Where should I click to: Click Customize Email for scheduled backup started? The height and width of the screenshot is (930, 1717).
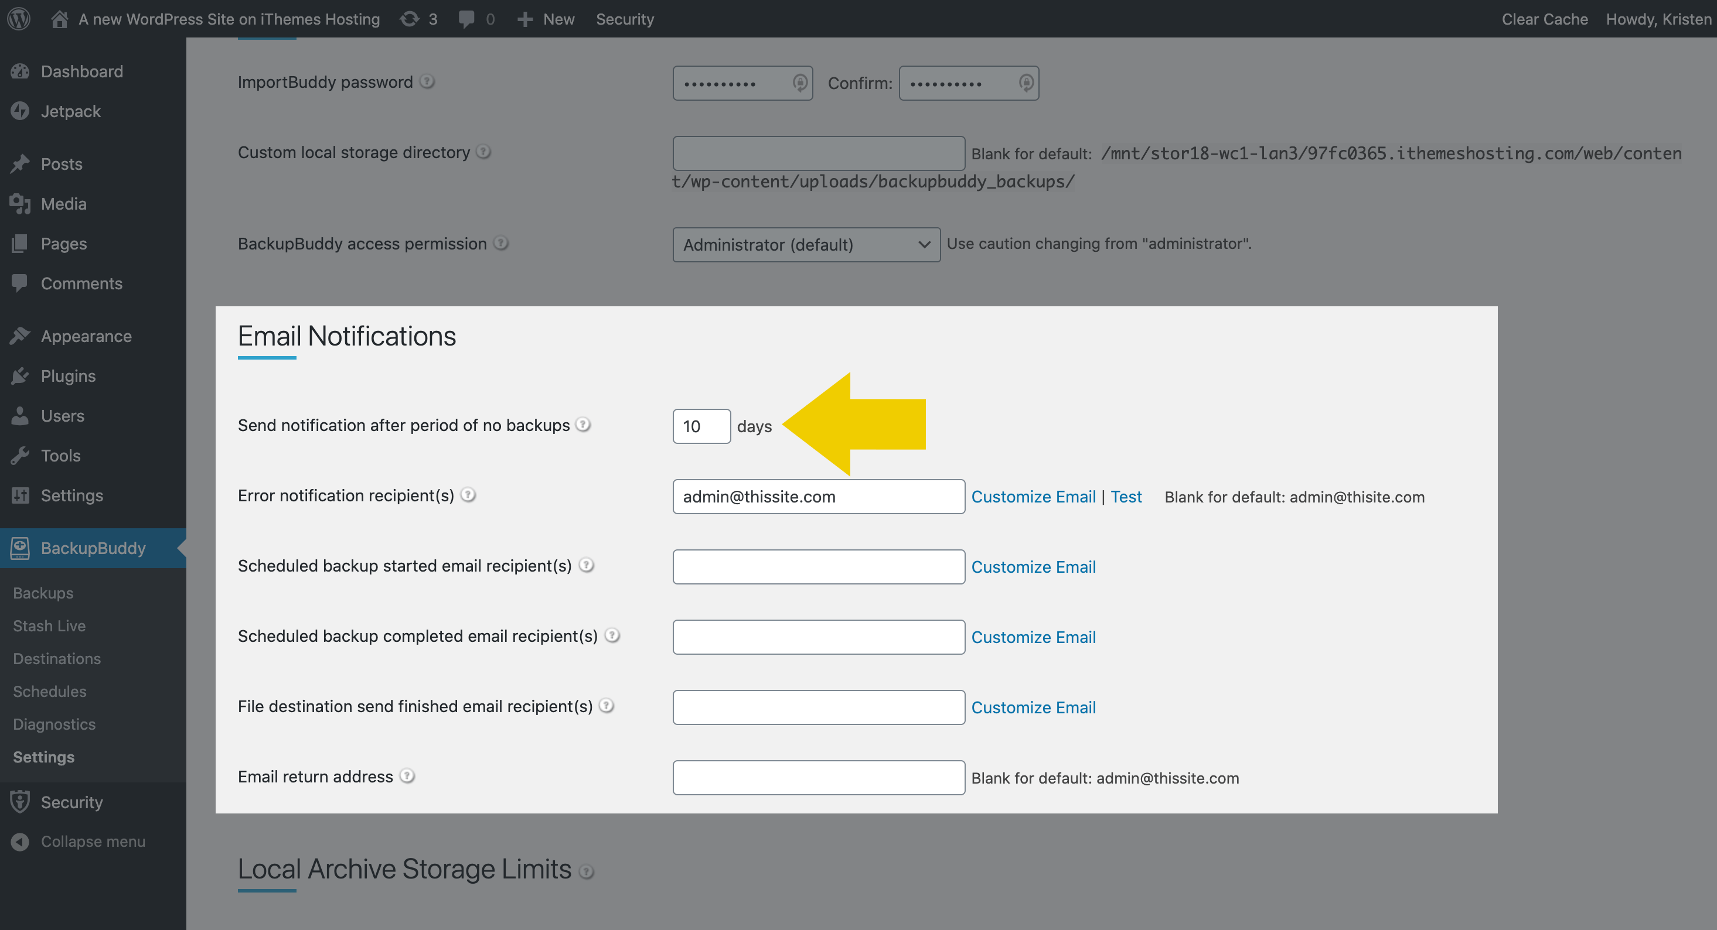[1033, 567]
